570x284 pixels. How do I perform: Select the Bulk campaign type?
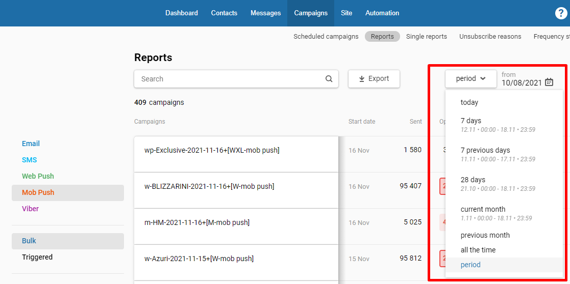click(x=68, y=241)
